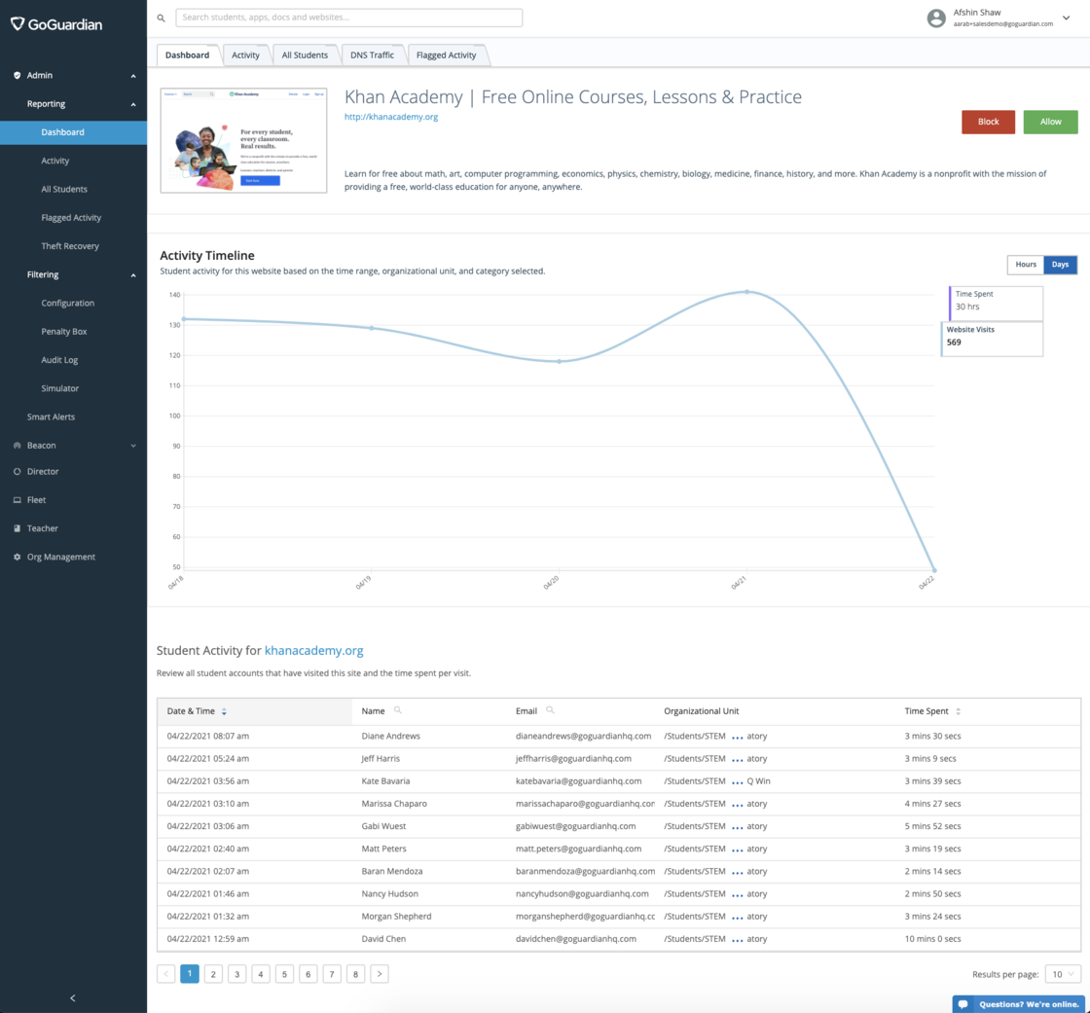
Task: Select Activity in the sidebar
Action: pos(54,161)
